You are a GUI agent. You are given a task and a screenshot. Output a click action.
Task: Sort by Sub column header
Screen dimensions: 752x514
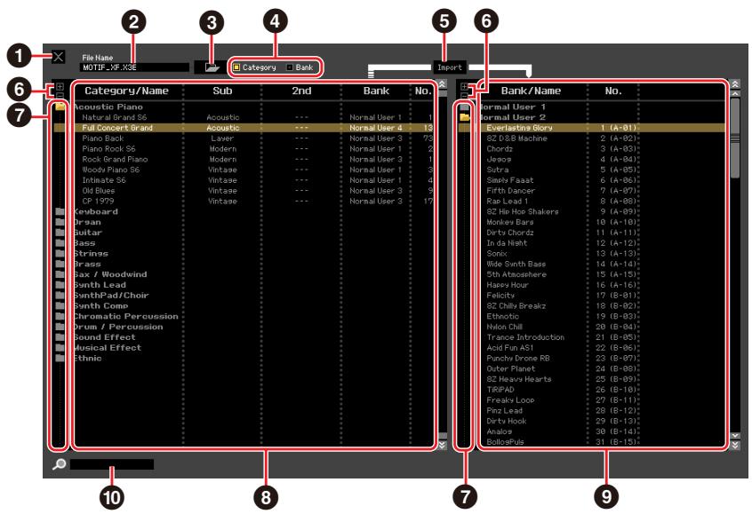click(x=222, y=91)
